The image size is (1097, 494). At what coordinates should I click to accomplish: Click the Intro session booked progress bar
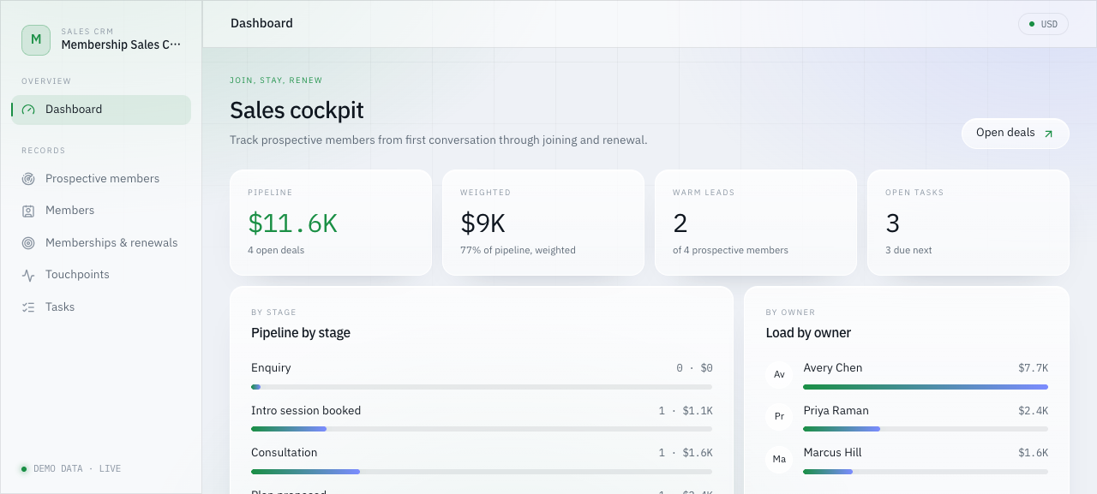[482, 429]
